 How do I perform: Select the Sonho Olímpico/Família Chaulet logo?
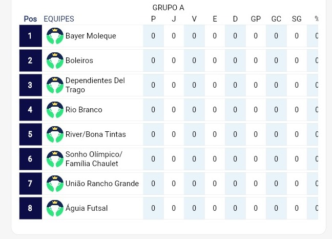pos(55,159)
